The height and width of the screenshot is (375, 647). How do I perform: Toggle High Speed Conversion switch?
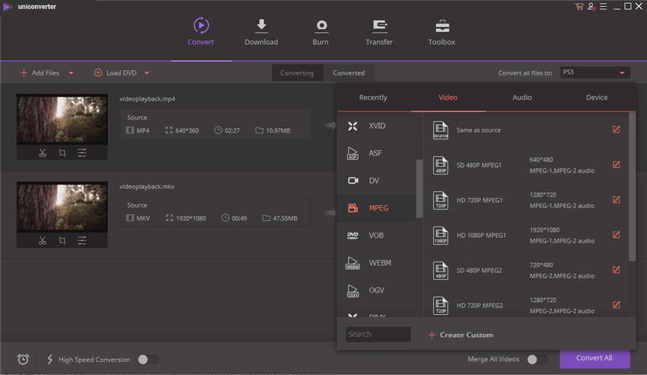click(x=148, y=359)
